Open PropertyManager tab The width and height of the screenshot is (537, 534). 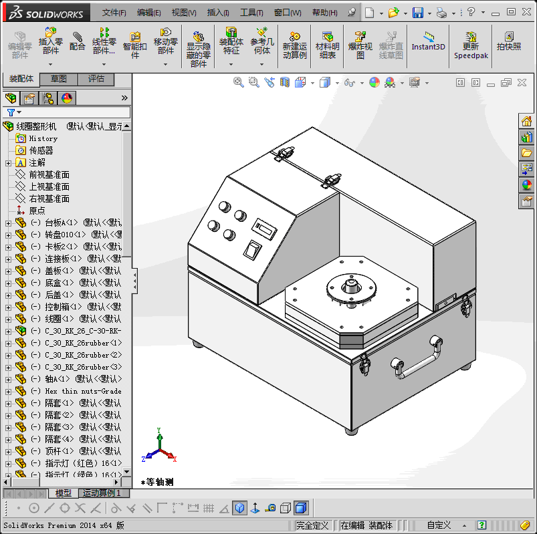(x=29, y=99)
